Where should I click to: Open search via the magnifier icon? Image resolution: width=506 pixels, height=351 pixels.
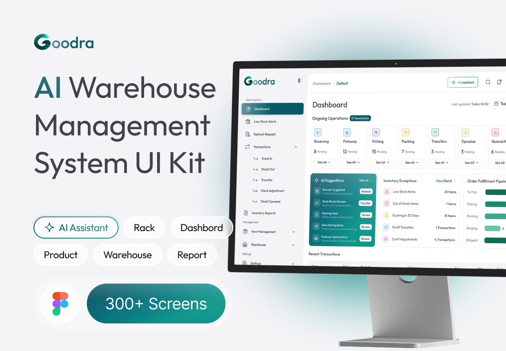pos(488,82)
